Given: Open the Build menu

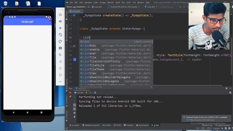Looking at the screenshot, I should point(118,3).
